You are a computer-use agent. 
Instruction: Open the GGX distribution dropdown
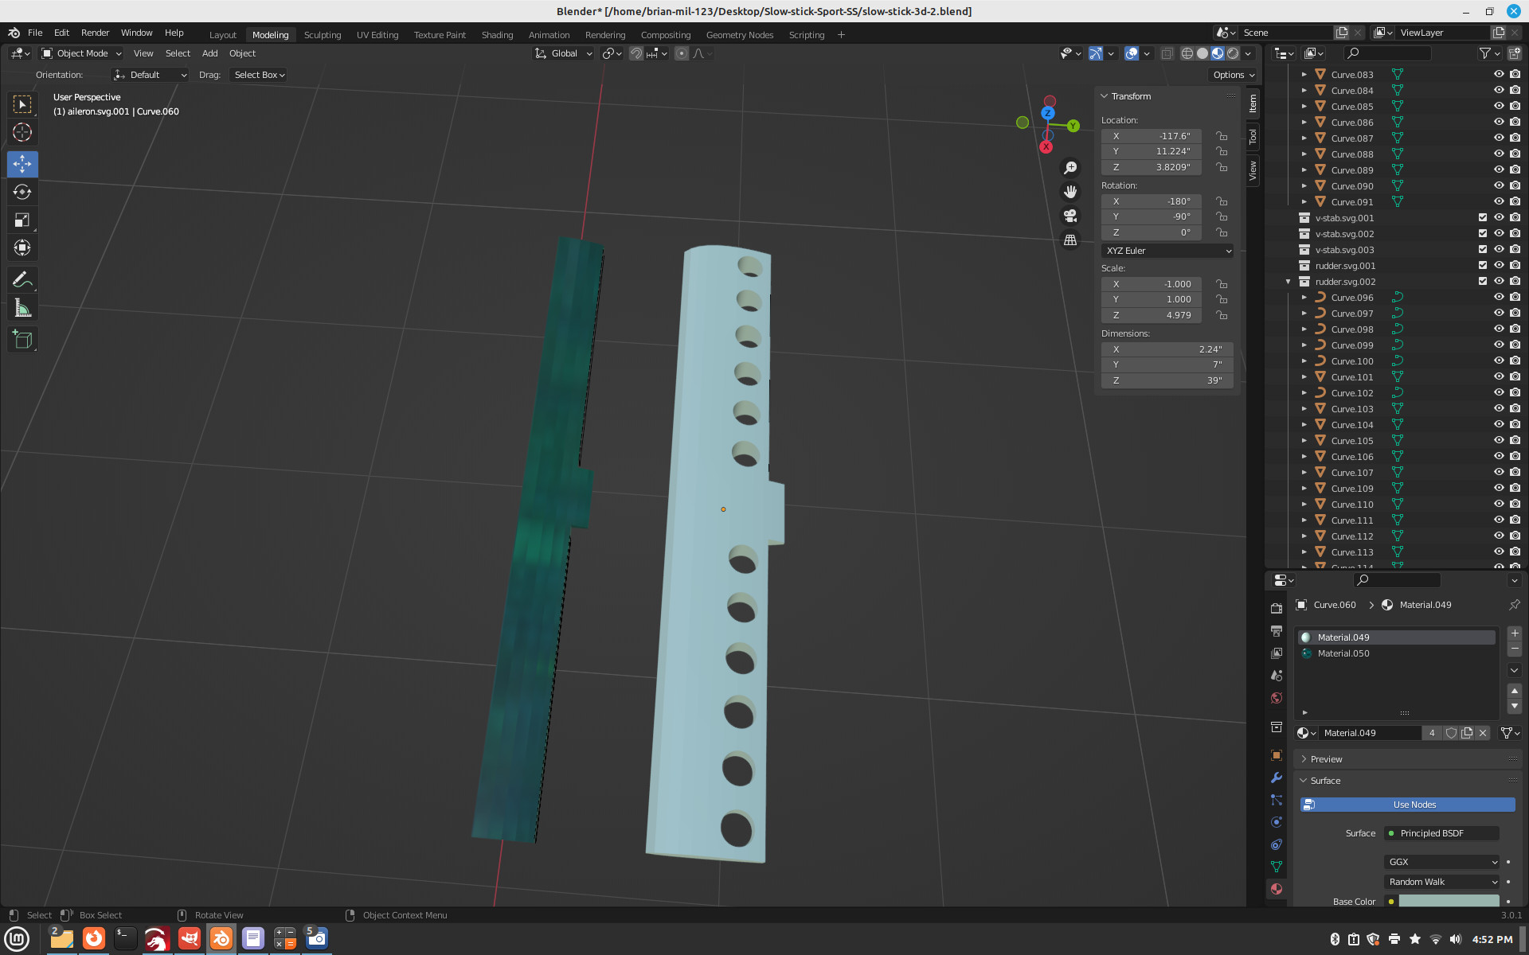pos(1442,862)
